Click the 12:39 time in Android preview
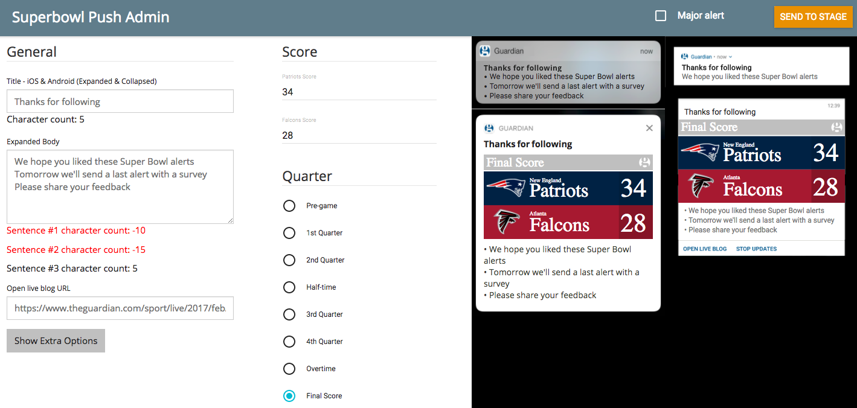The width and height of the screenshot is (857, 408). 833,106
